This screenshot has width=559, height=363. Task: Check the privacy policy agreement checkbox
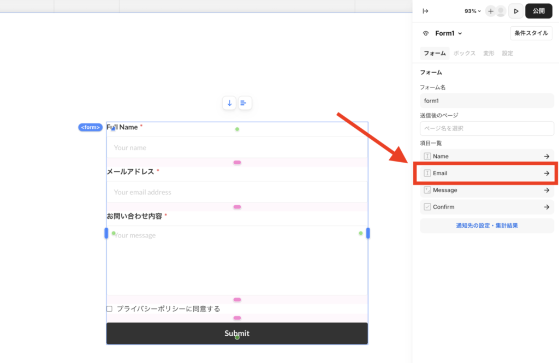point(109,308)
